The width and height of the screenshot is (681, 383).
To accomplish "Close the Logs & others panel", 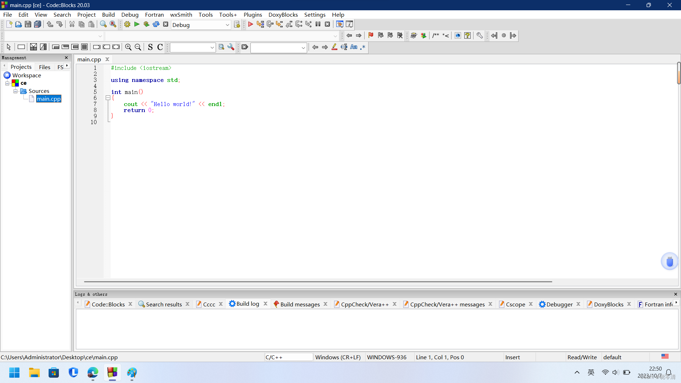I will click(676, 294).
